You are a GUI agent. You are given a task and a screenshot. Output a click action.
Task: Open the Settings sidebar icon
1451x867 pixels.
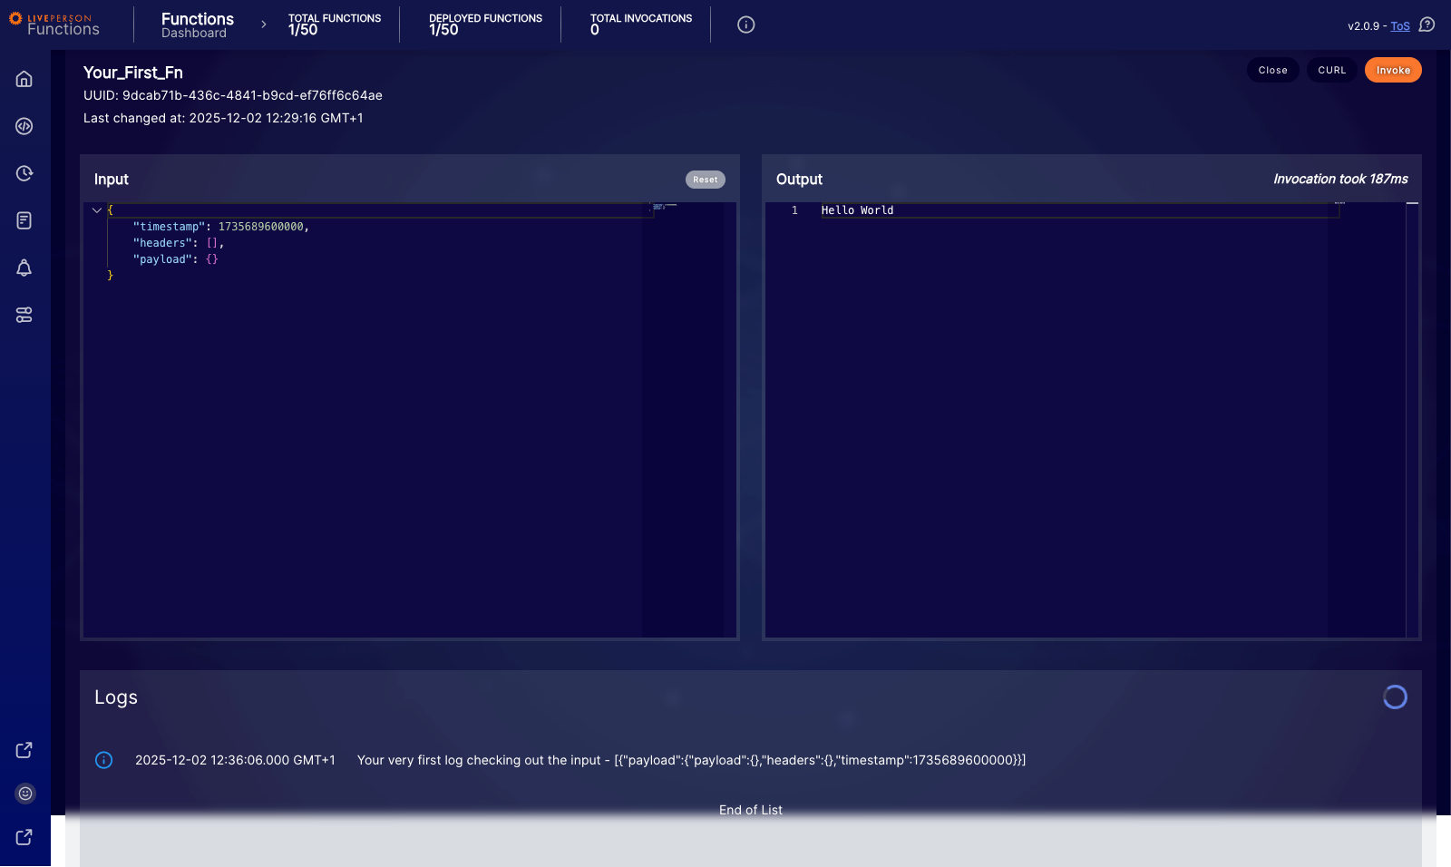(24, 315)
